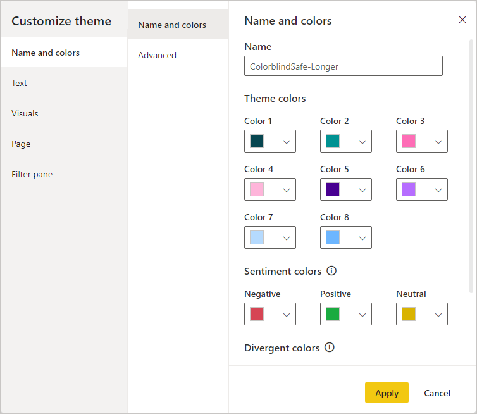Open the Color 6 violet dropdown chevron
The image size is (477, 414).
pyautogui.click(x=438, y=190)
